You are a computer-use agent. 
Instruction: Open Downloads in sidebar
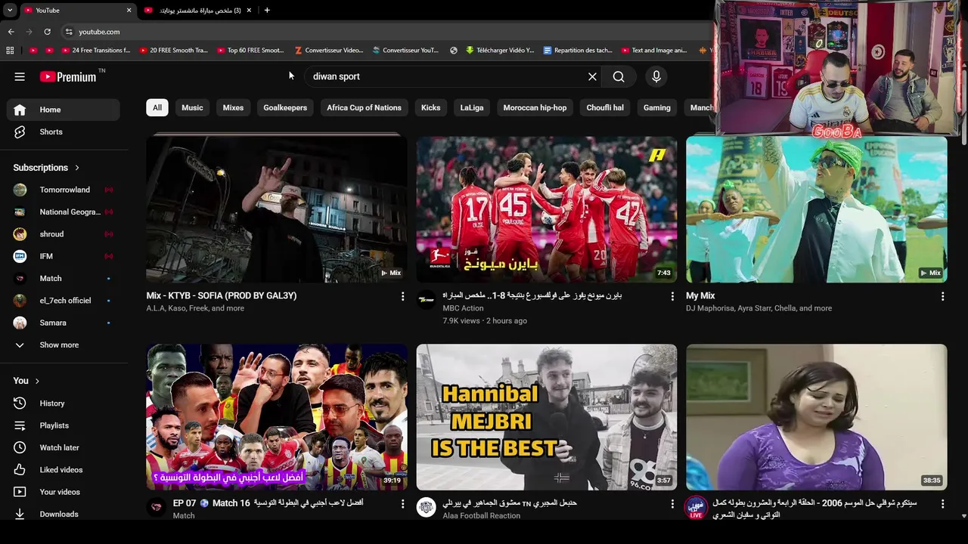(x=64, y=514)
